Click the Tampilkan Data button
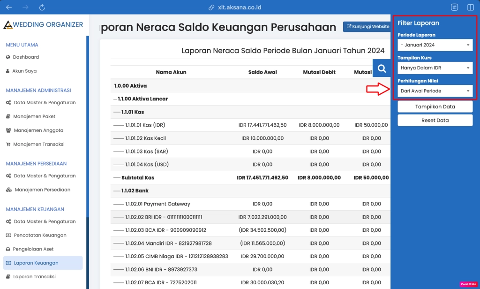 click(435, 106)
